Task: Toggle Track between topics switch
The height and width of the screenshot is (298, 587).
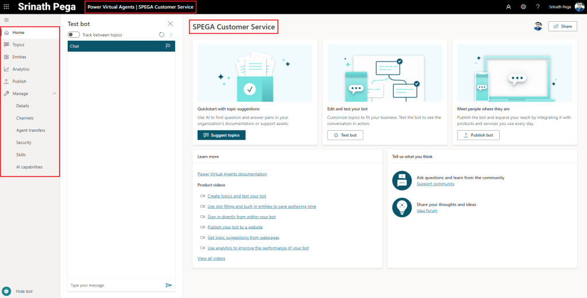Action: coord(74,35)
